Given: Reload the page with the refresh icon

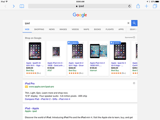Looking at the screenshot, I should [129, 6].
